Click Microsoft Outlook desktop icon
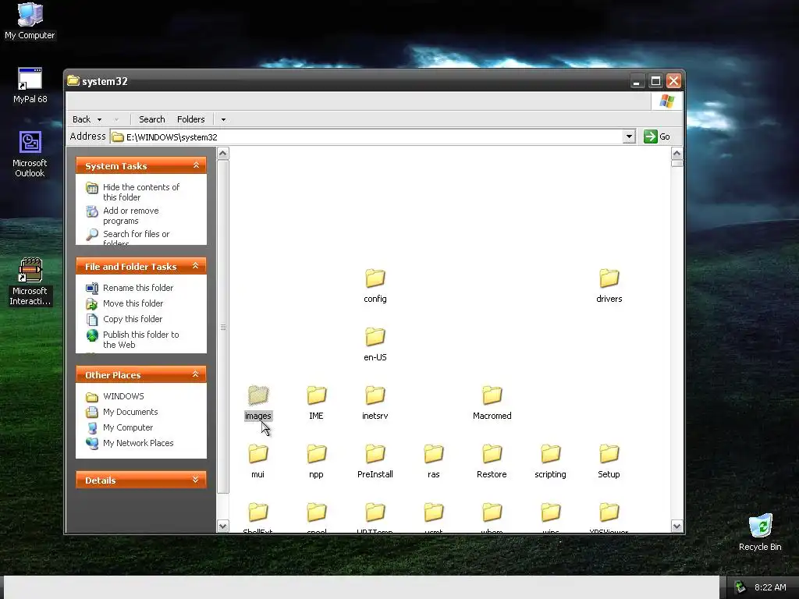The image size is (799, 599). (30, 154)
